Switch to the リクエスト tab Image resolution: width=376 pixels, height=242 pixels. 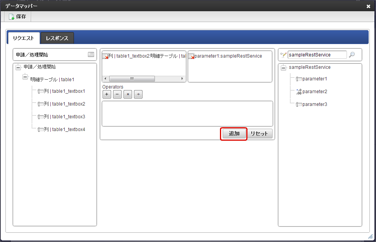(x=24, y=38)
